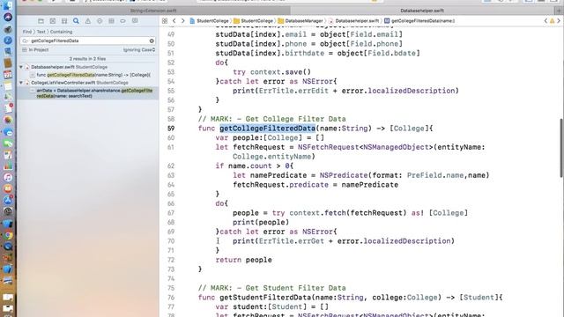Go back in editor history
The image size is (564, 317).
coord(174,21)
